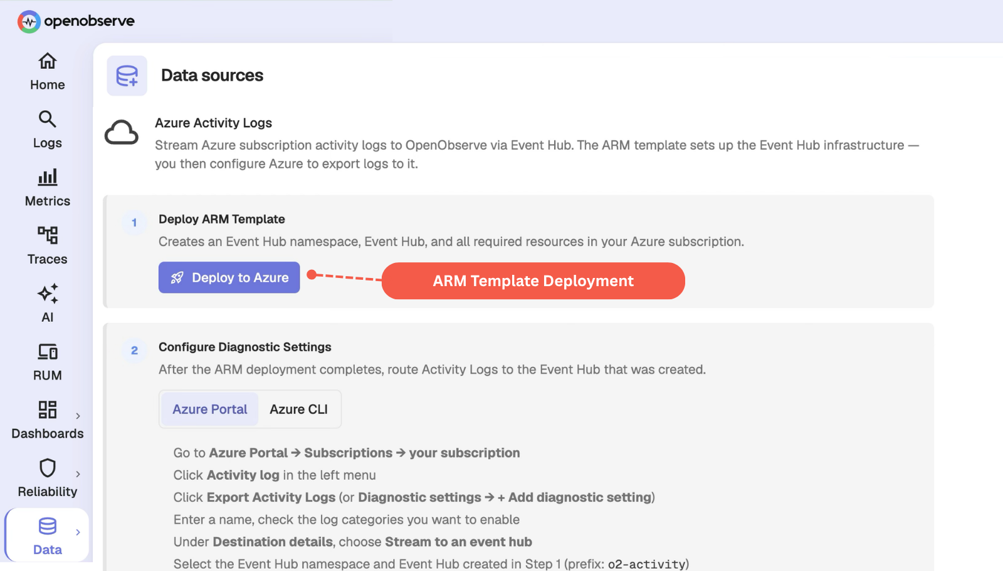This screenshot has width=1003, height=571.
Task: Click the 'Export Activity Logs' instruction line
Action: 414,497
